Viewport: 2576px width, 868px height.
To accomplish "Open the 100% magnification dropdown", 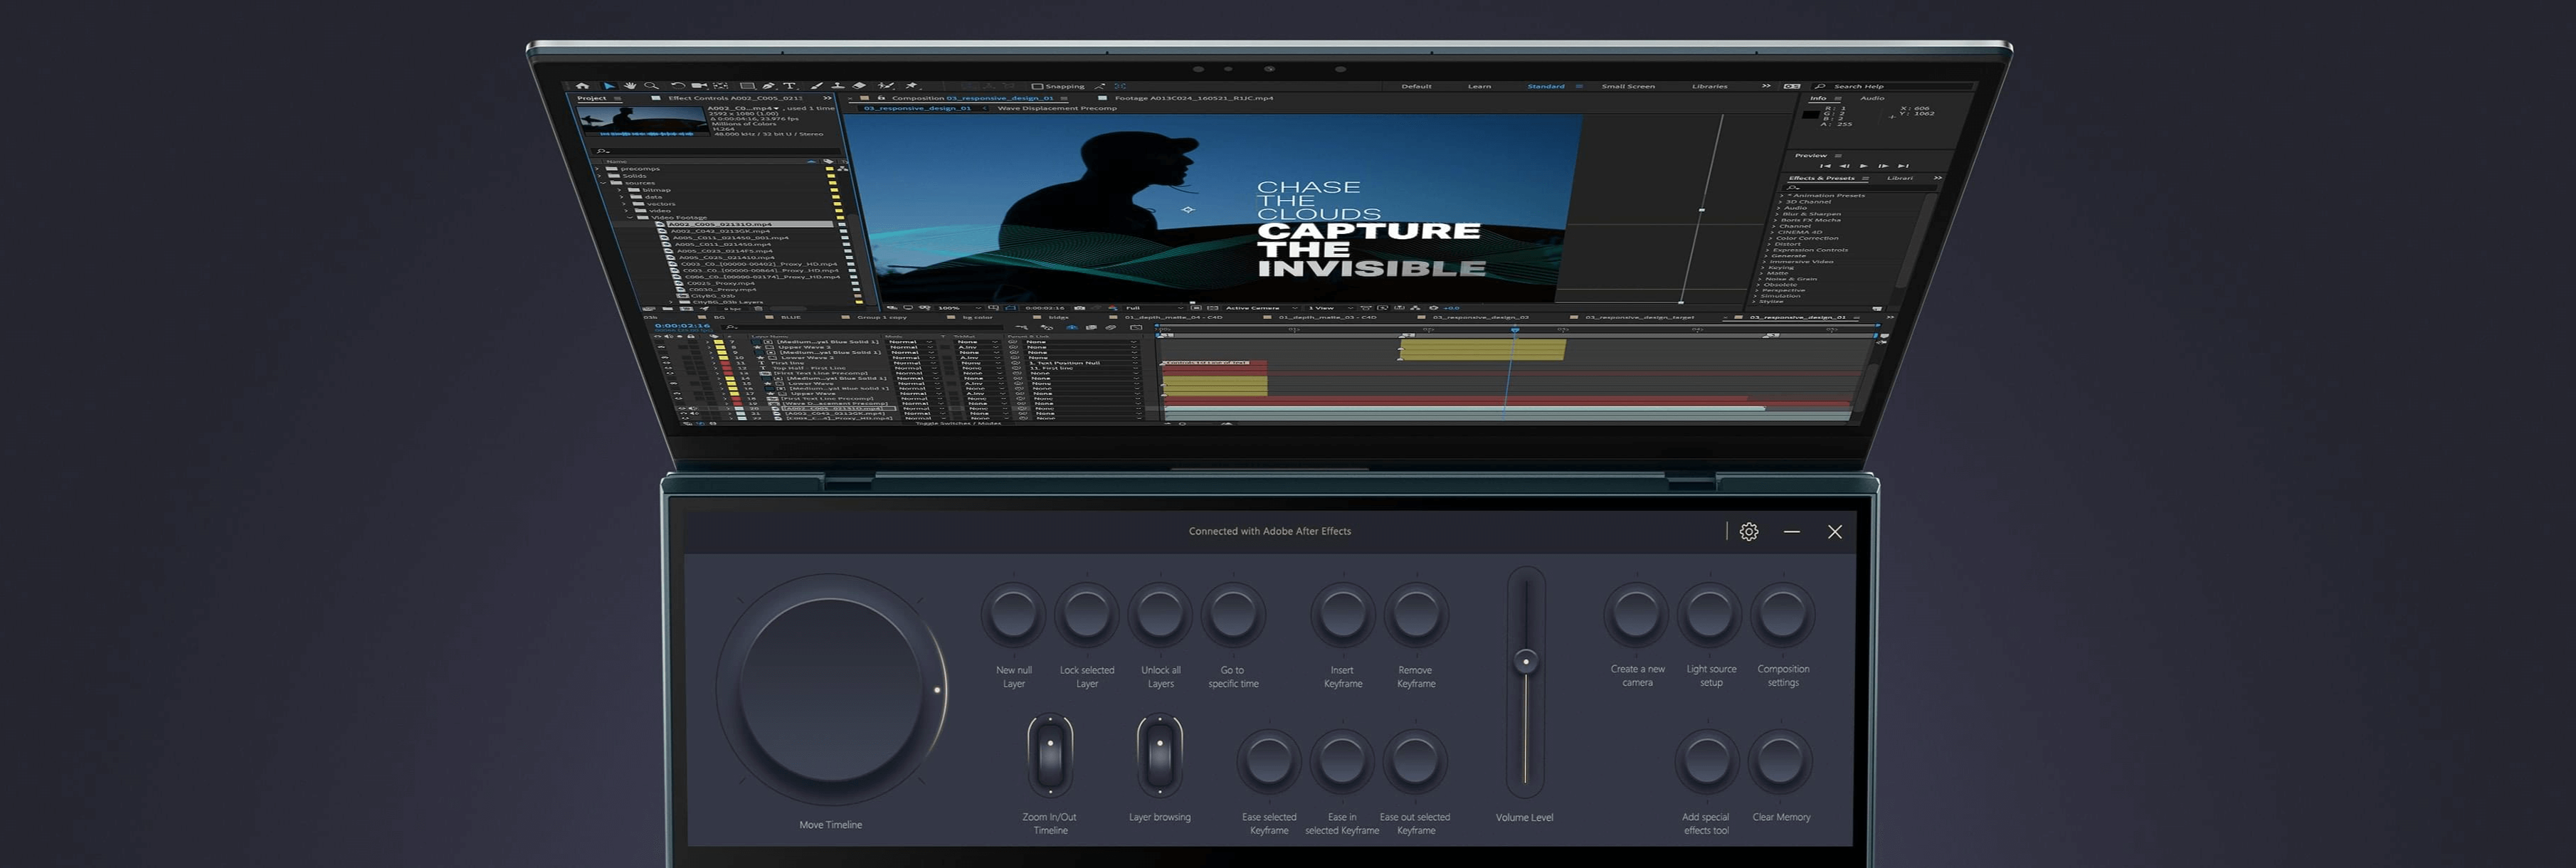I will tap(959, 308).
